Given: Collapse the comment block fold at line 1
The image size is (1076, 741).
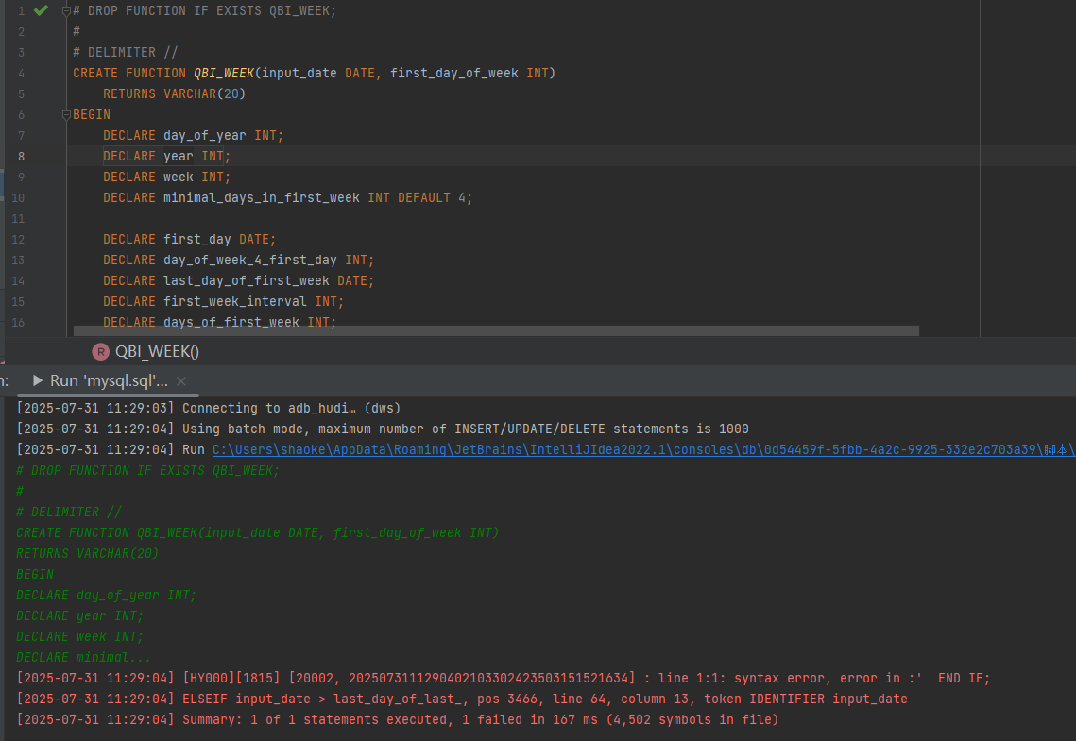Looking at the screenshot, I should click(66, 11).
